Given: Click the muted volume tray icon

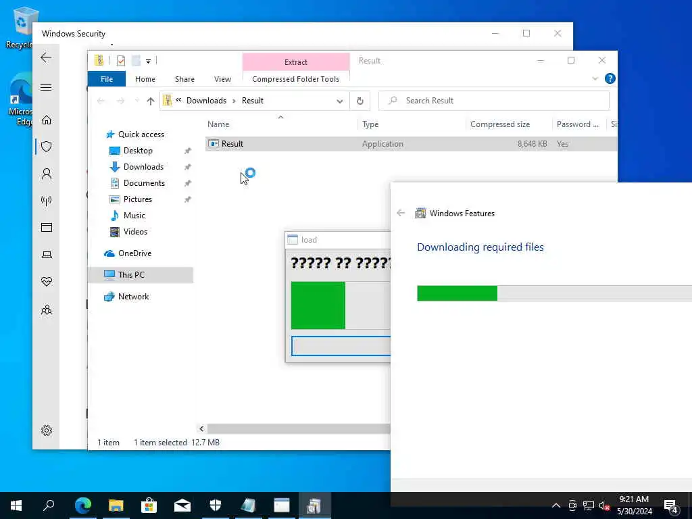Looking at the screenshot, I should pos(604,505).
